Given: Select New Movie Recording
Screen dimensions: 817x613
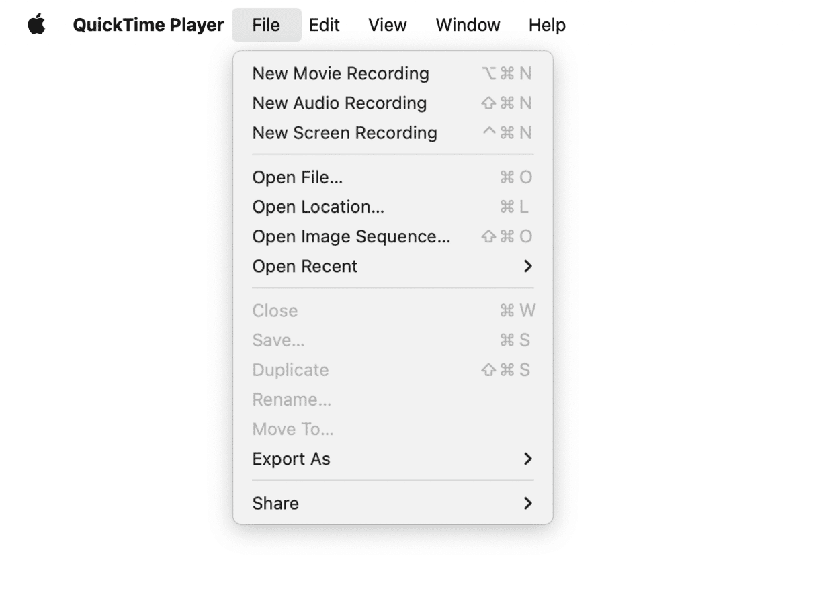Looking at the screenshot, I should [341, 74].
